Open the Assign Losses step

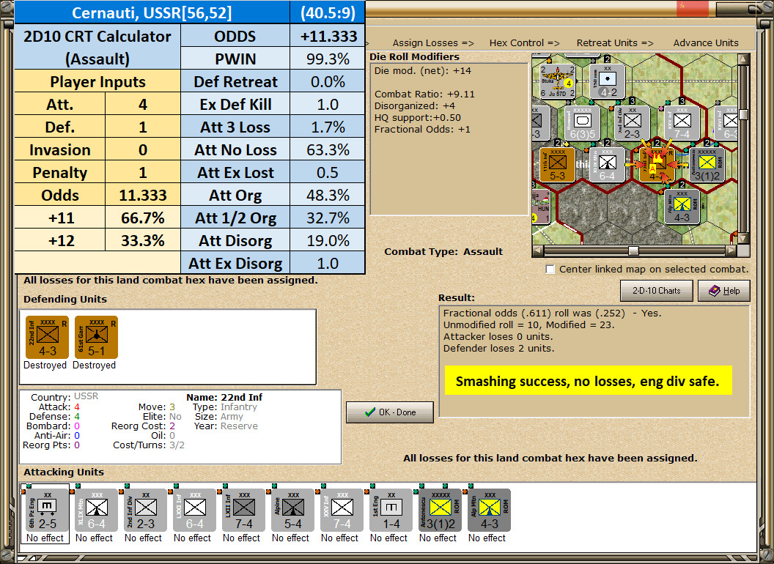point(433,43)
